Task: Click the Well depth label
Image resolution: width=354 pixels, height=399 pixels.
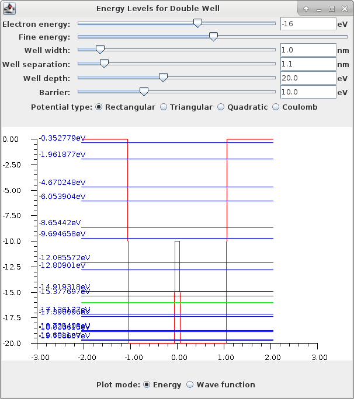Action: [x=47, y=78]
